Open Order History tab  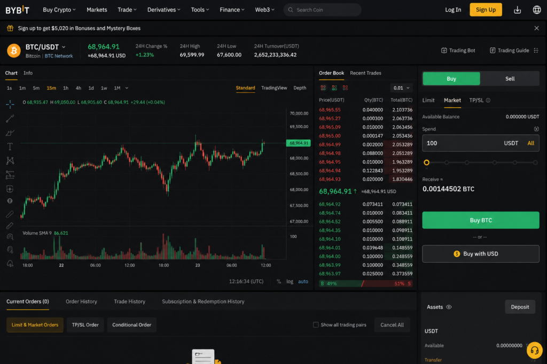[x=81, y=301]
